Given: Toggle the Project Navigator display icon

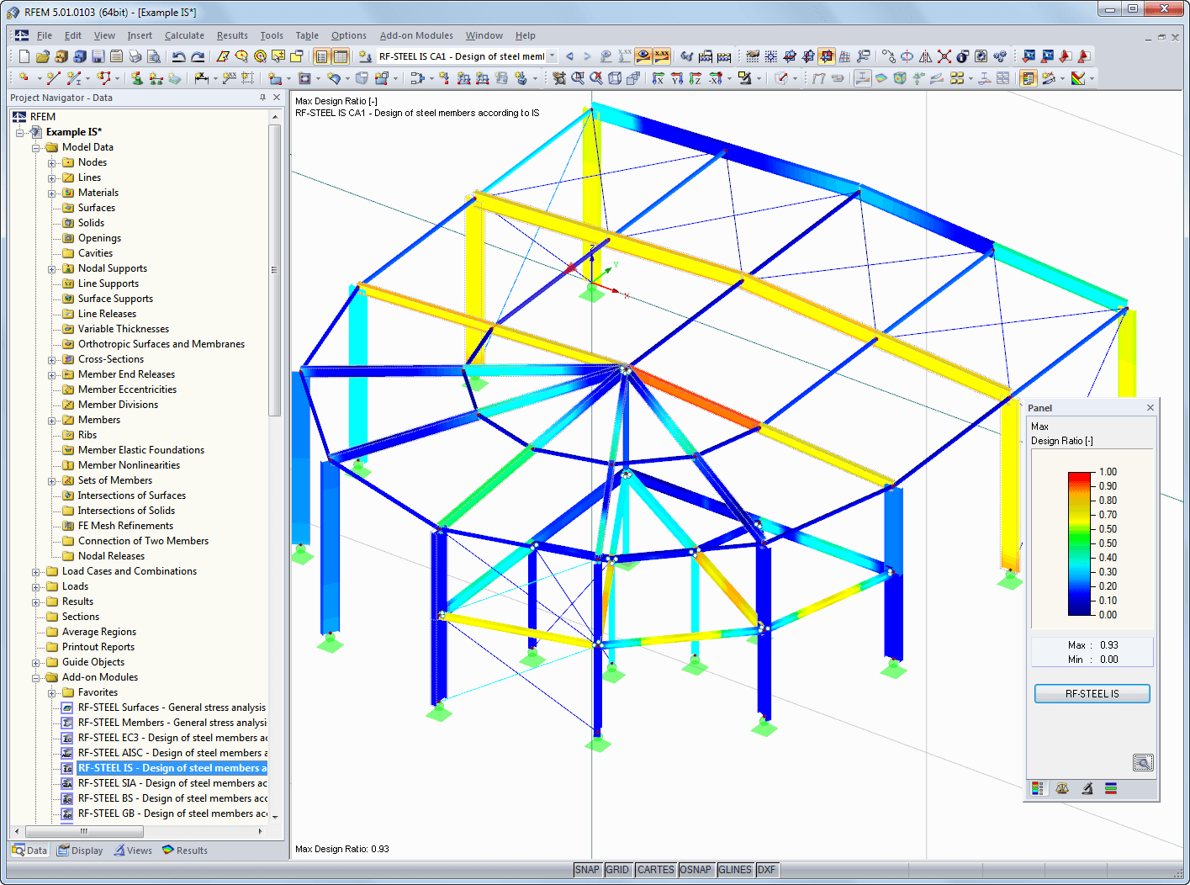Looking at the screenshot, I should pyautogui.click(x=321, y=56).
